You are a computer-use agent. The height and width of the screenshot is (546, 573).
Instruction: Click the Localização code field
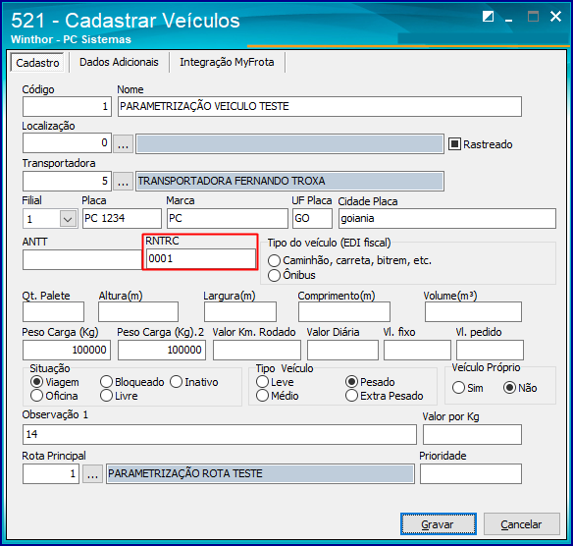click(67, 143)
